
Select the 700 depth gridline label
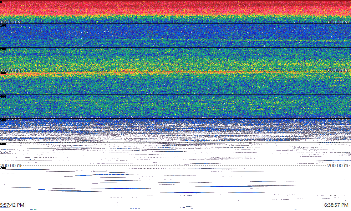point(3,168)
